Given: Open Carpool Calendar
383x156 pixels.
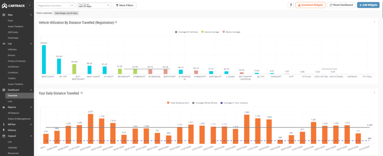Looking at the screenshot, I should pos(12,147).
